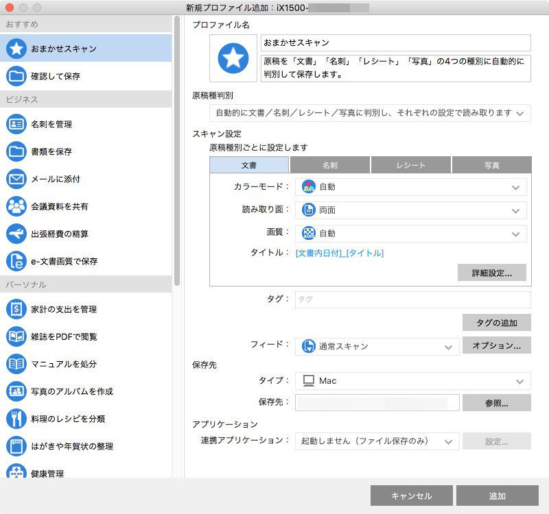549x514 pixels.
Task: Switch to the レシート tab
Action: coord(410,164)
